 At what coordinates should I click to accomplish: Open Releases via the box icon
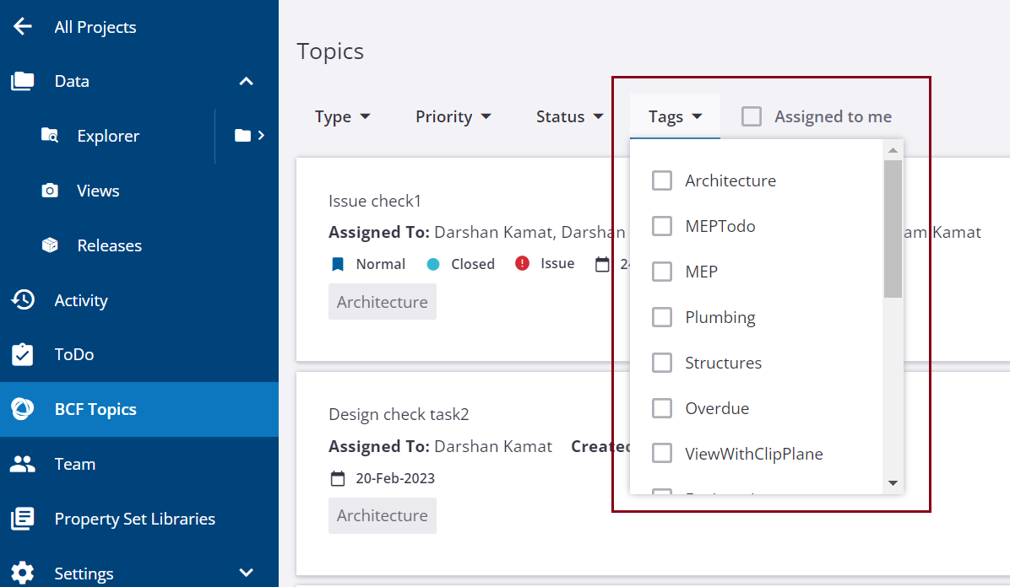[x=50, y=245]
